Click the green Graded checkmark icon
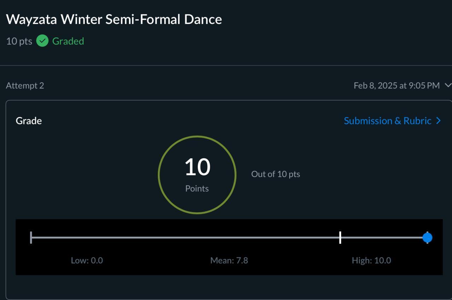This screenshot has height=300, width=452. coord(42,41)
